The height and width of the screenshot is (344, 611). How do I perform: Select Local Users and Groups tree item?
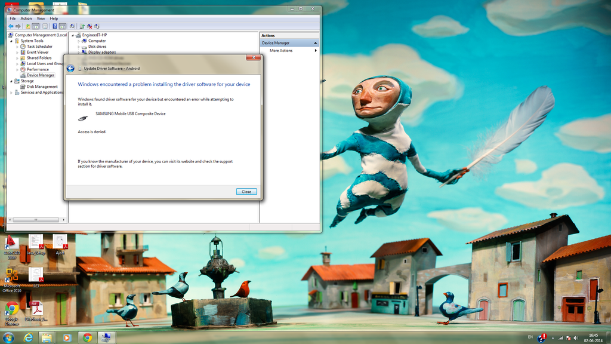[45, 63]
